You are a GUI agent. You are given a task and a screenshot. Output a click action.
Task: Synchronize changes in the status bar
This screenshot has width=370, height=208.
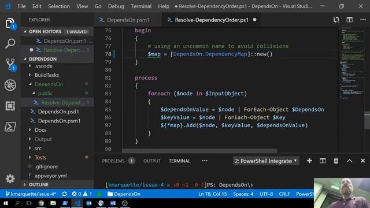64,194
